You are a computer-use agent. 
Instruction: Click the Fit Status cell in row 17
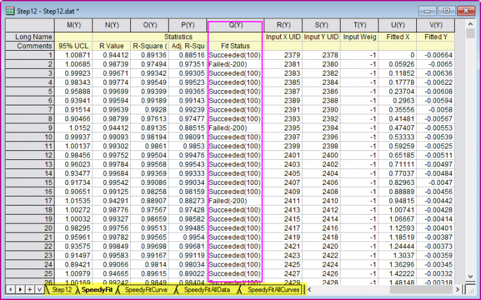235,200
